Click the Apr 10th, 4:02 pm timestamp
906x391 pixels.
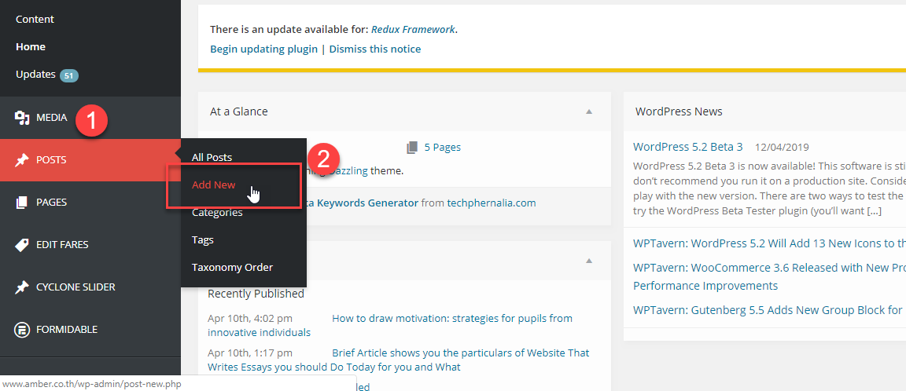pyautogui.click(x=249, y=318)
